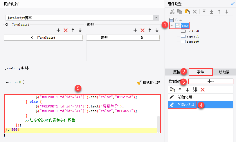Select the 初始化后1 event row
The image size is (236, 142).
click(x=201, y=97)
